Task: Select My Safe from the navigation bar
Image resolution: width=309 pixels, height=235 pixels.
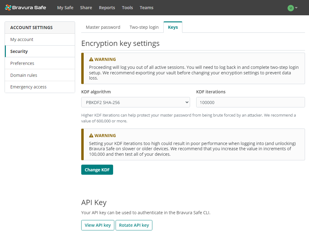Action: 65,8
